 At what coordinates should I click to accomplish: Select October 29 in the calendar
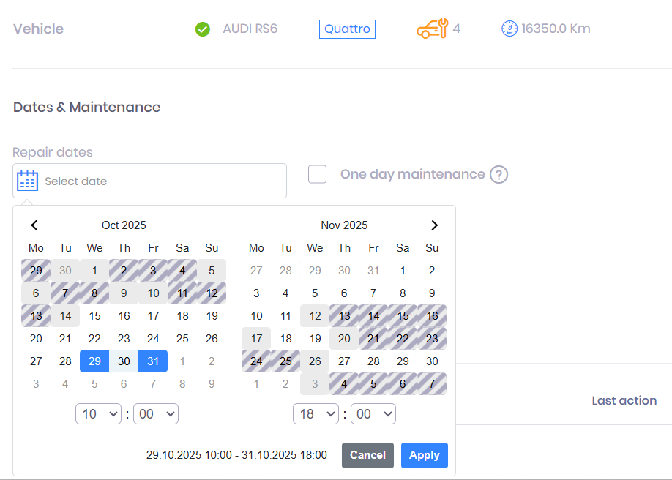pyautogui.click(x=94, y=361)
